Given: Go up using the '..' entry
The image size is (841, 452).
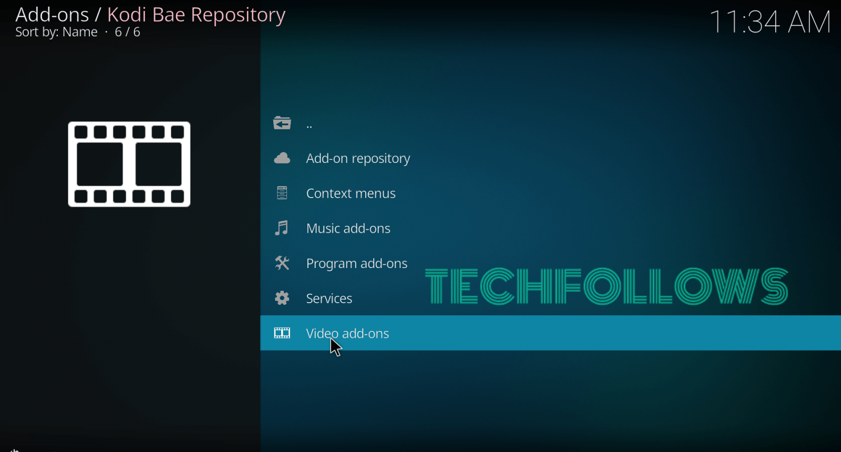Looking at the screenshot, I should (550, 123).
